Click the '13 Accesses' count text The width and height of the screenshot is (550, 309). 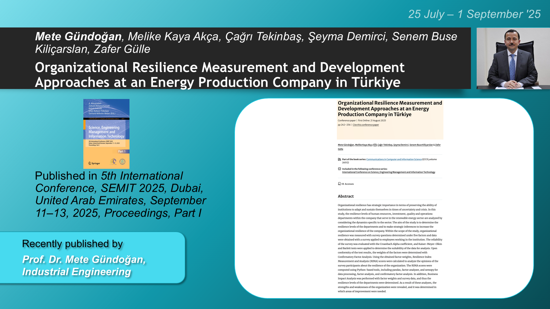tap(348, 184)
